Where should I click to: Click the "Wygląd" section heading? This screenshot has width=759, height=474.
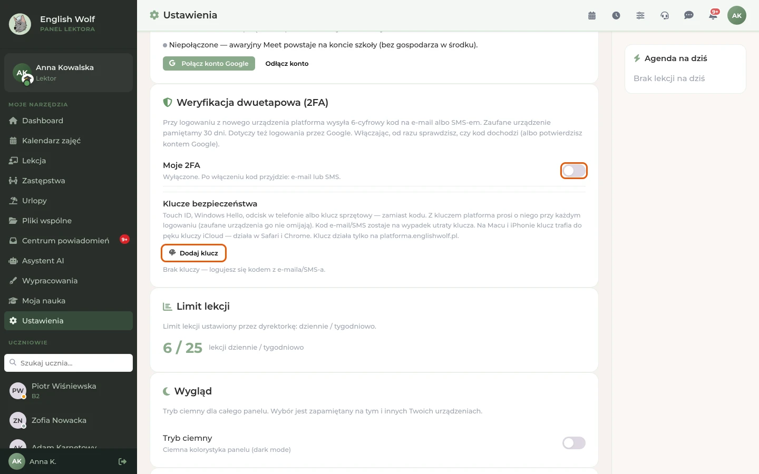click(x=193, y=391)
